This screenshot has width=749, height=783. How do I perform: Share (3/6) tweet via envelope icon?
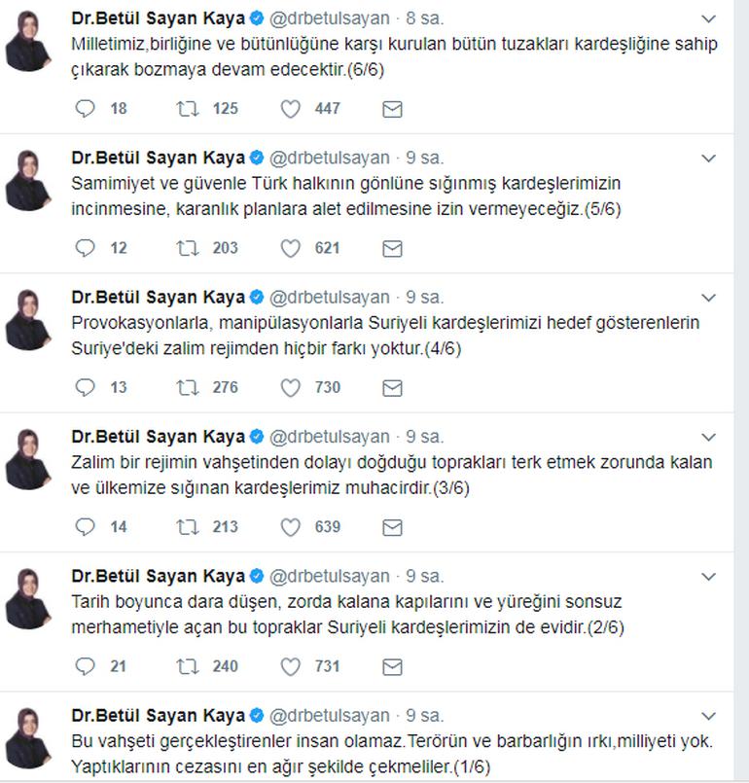pos(392,527)
